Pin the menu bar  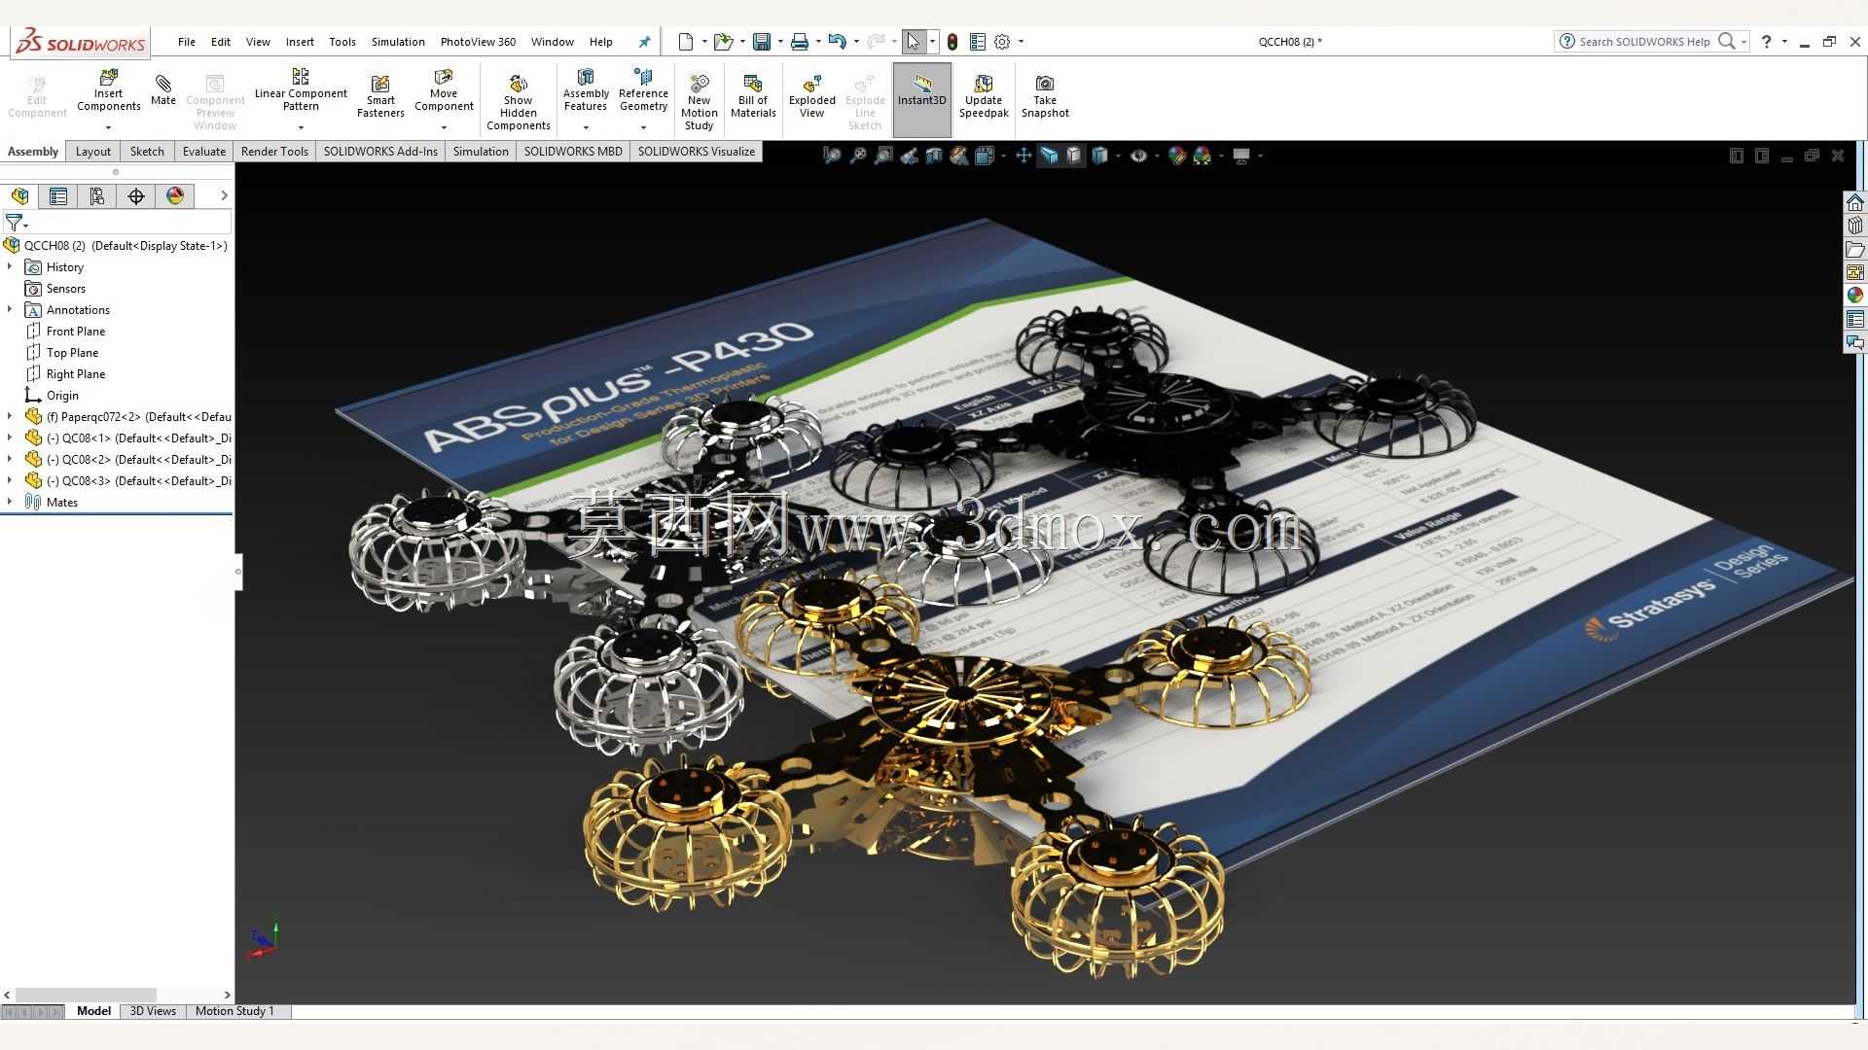pos(644,42)
